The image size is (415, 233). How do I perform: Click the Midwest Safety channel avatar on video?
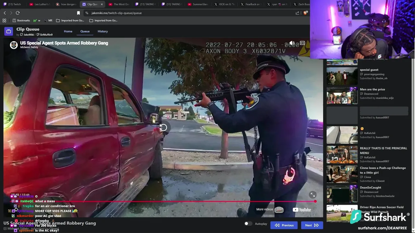14,45
